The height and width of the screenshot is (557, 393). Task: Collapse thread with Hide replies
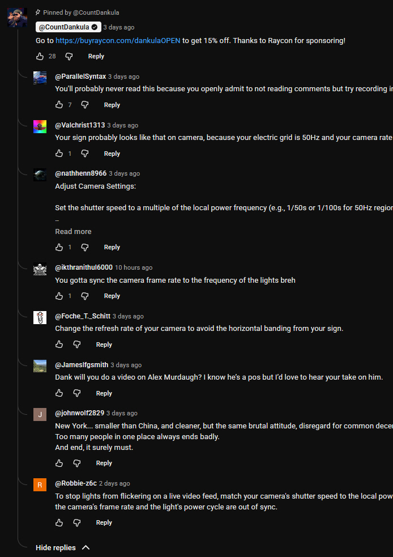63,548
